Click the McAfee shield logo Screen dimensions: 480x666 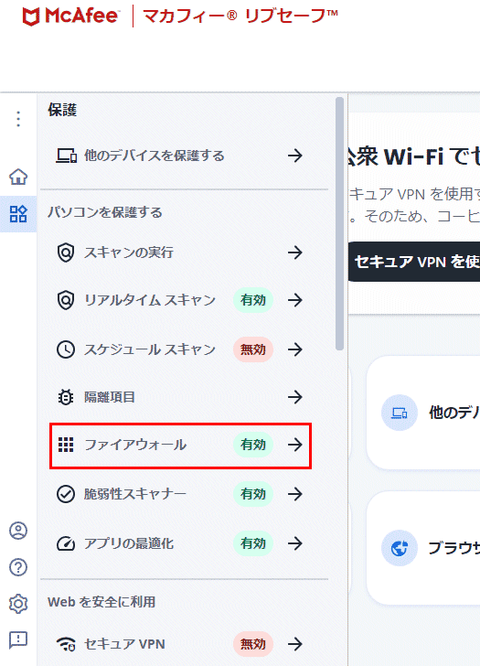(x=31, y=16)
